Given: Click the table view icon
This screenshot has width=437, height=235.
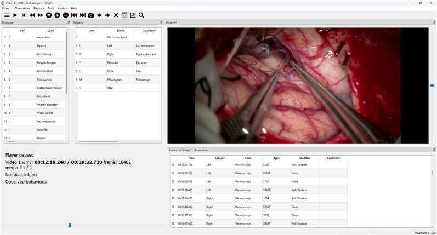Looking at the screenshot, I should click(124, 15).
